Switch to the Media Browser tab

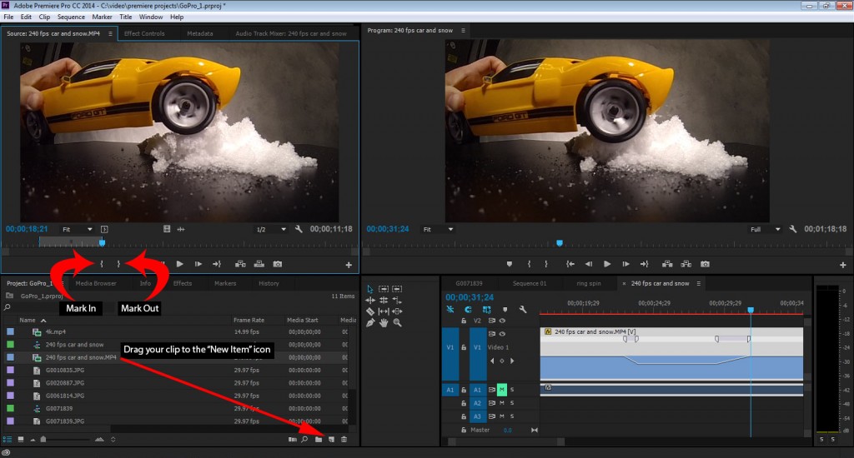click(x=95, y=283)
